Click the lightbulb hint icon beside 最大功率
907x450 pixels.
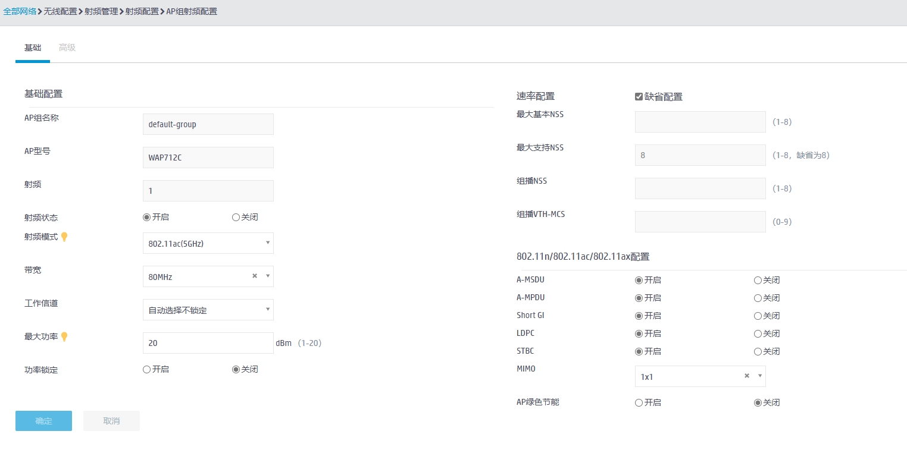pos(64,336)
